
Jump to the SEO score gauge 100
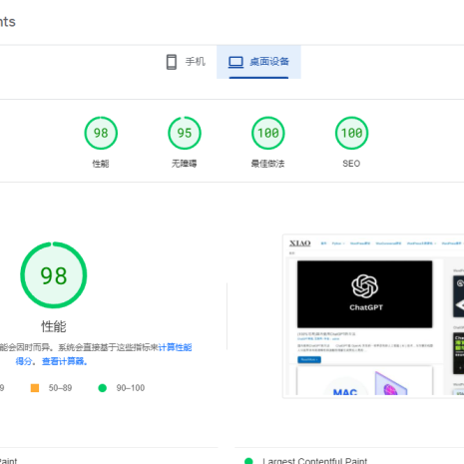(351, 133)
